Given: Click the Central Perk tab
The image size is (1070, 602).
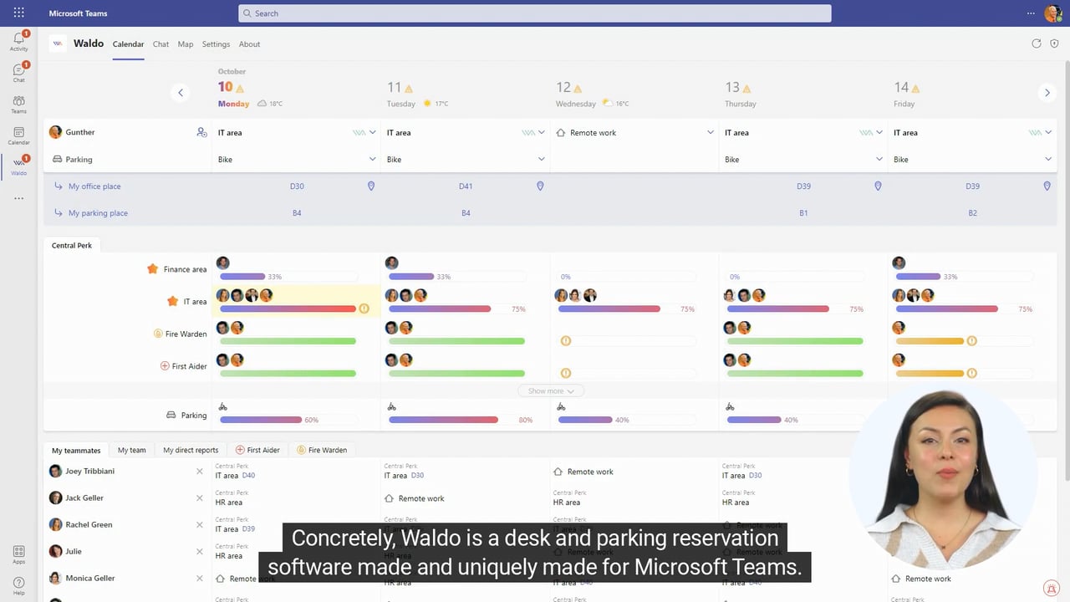Looking at the screenshot, I should (x=72, y=245).
